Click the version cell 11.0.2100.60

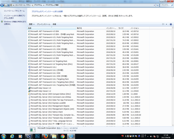tap(136, 115)
